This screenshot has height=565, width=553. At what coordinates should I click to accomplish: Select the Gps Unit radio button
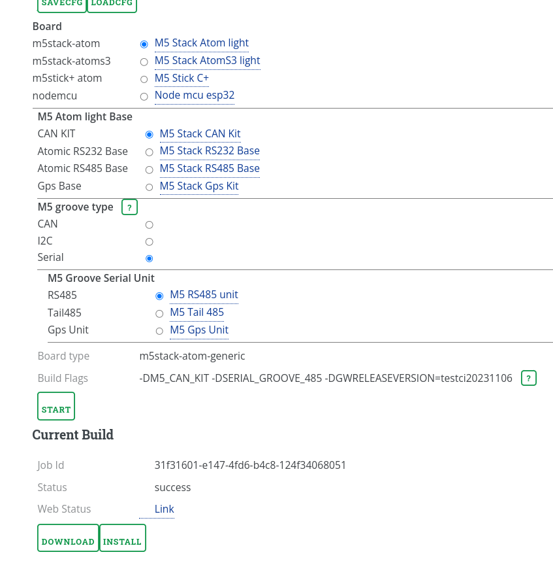pos(159,331)
